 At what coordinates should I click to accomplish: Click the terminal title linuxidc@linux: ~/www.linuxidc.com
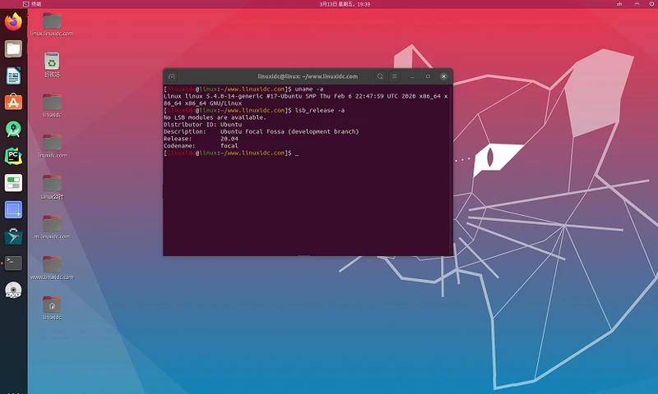308,76
